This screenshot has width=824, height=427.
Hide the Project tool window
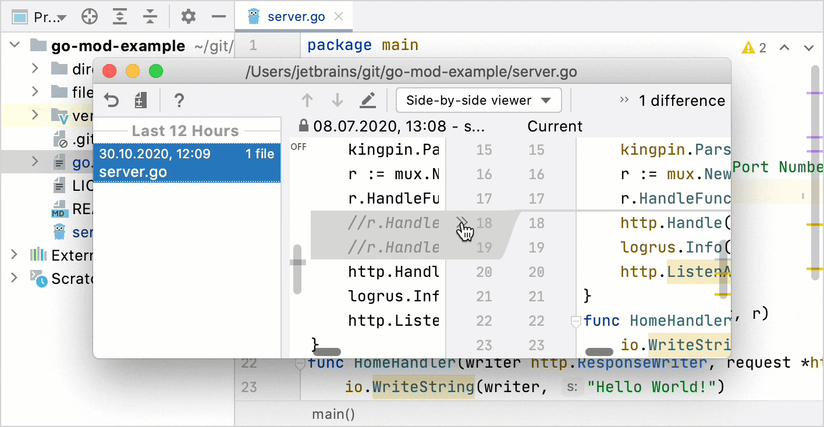[218, 16]
